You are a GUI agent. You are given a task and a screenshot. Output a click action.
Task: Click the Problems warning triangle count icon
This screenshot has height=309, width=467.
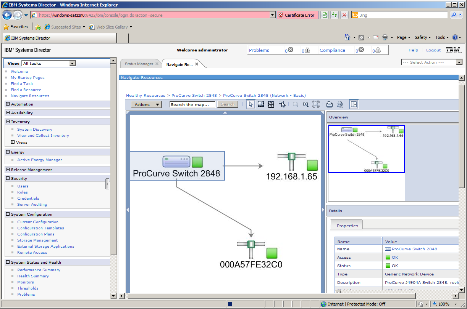click(307, 50)
